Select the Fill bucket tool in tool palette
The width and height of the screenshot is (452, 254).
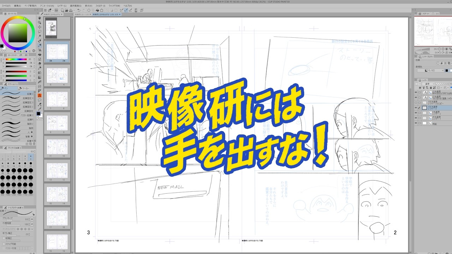tap(40, 54)
